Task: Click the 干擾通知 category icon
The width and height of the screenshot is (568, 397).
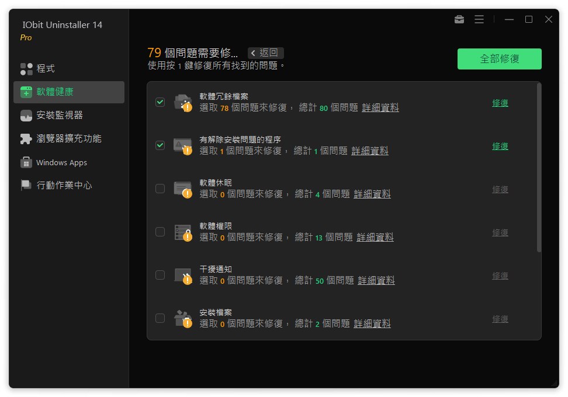Action: [183, 276]
